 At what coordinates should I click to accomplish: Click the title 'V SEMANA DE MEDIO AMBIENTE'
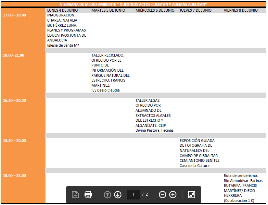point(88,4)
